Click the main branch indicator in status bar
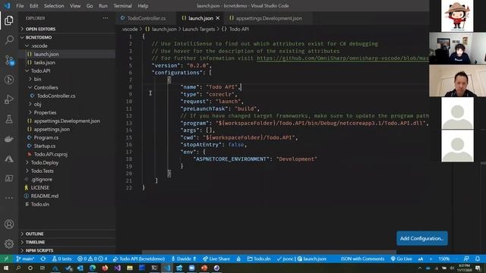 [25, 259]
